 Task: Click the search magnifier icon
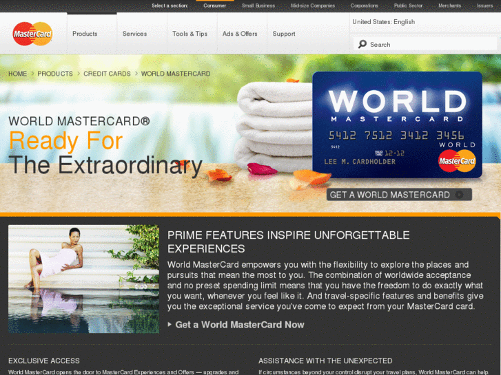[362, 44]
